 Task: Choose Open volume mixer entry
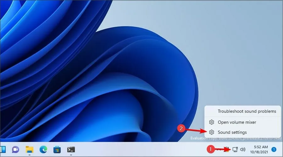[237, 122]
